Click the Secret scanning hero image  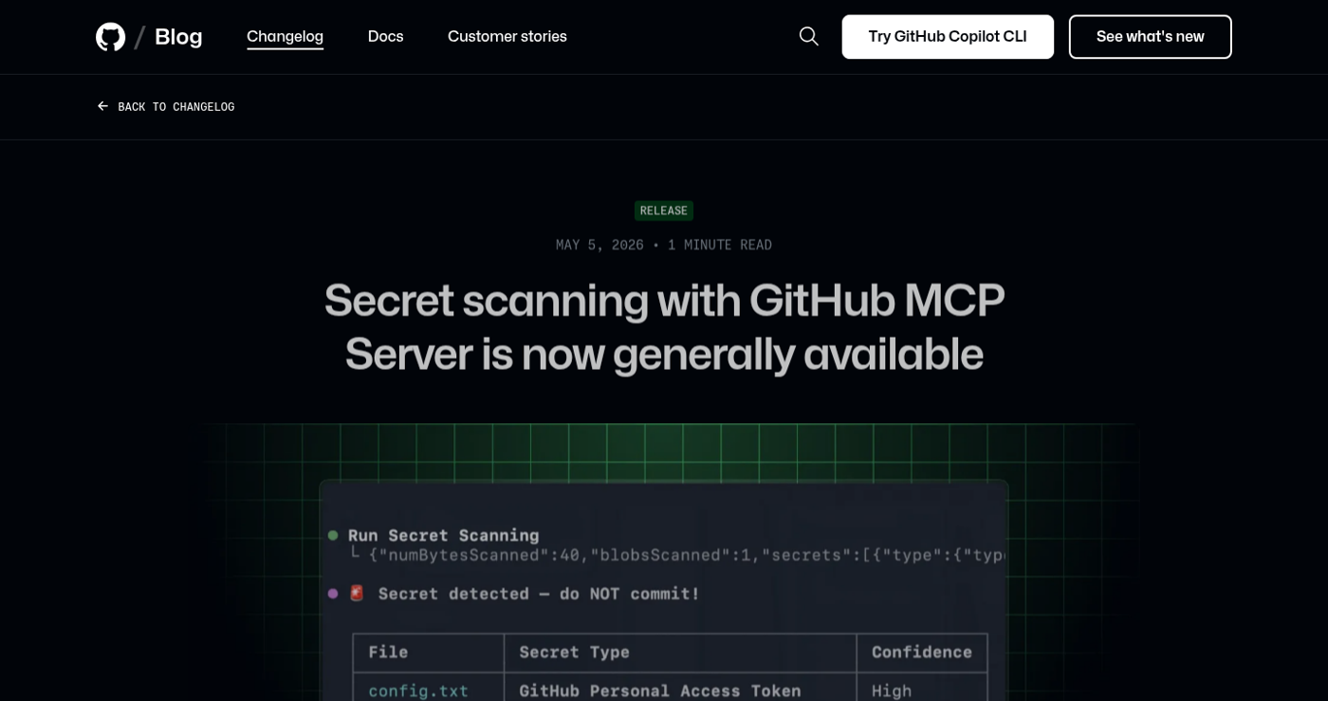coord(664,563)
